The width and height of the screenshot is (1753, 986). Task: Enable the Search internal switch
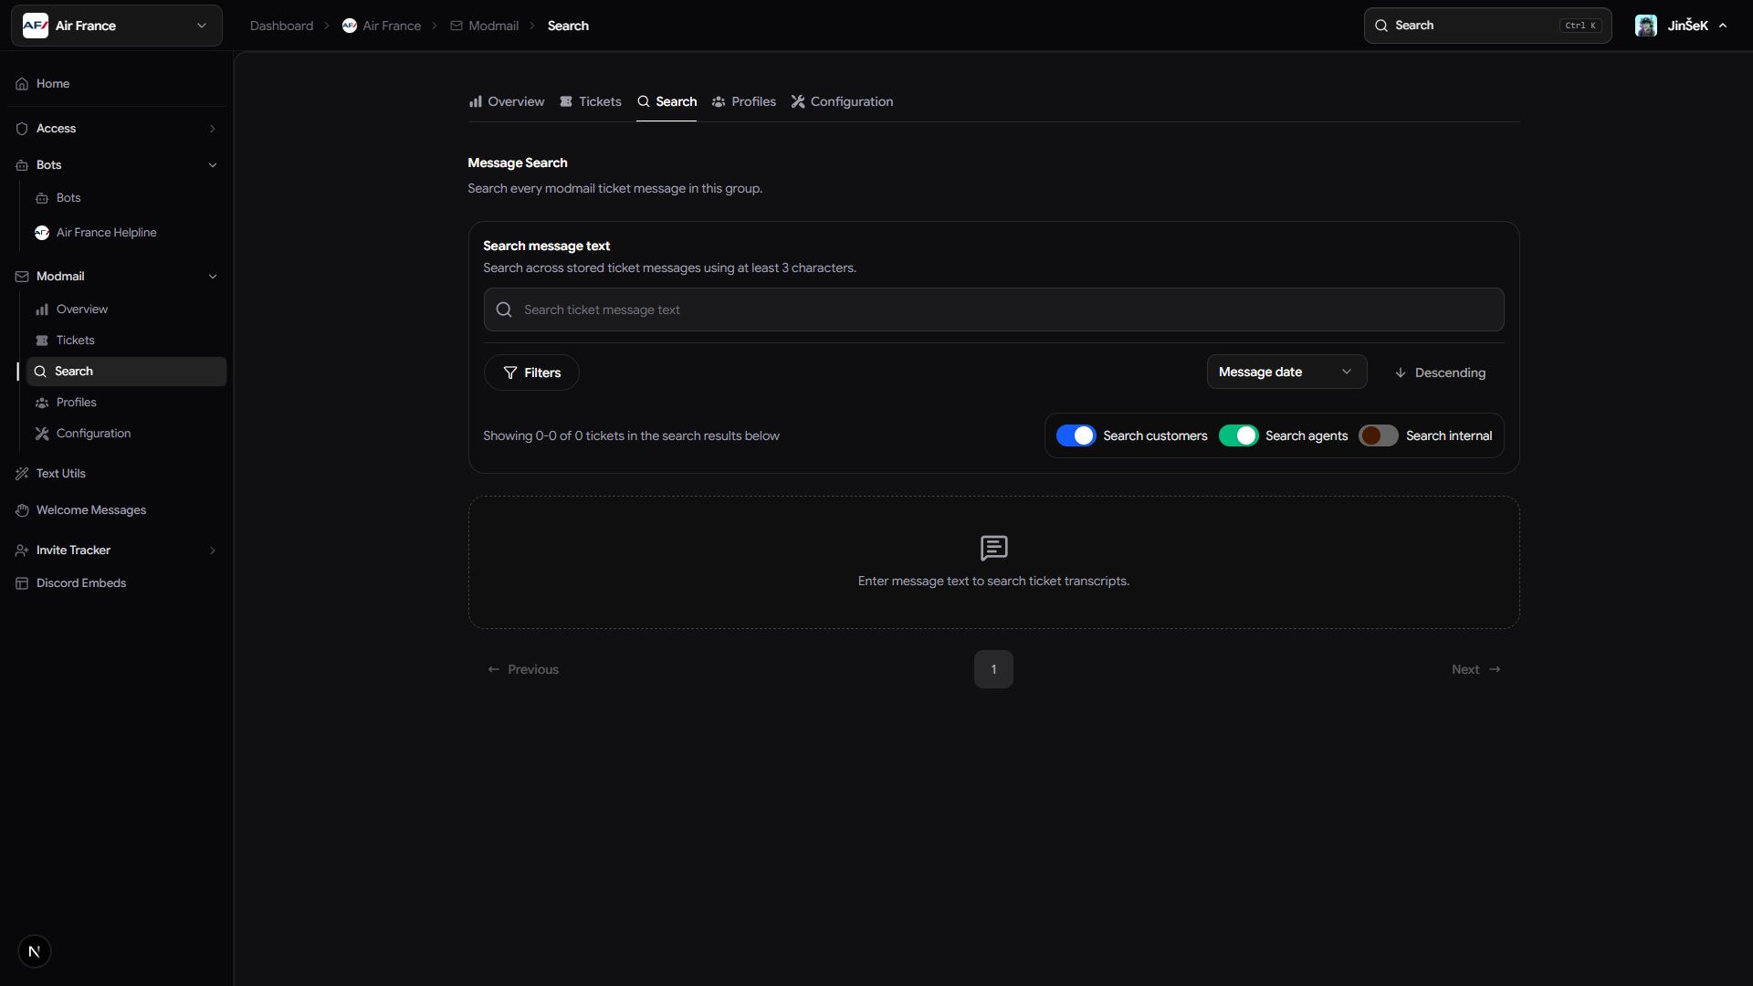point(1379,436)
